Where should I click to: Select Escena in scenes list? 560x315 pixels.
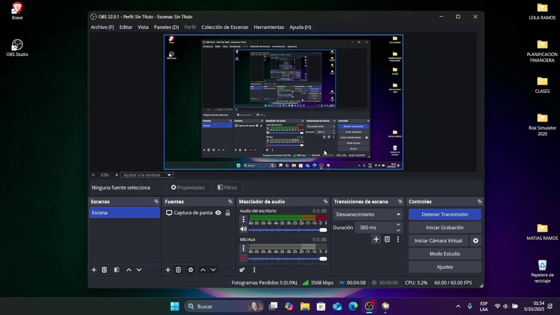click(124, 213)
